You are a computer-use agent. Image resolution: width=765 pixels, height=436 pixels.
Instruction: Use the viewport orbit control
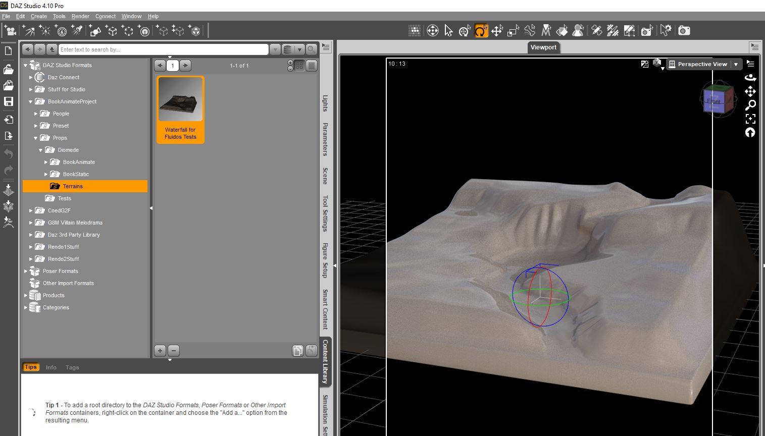click(750, 78)
